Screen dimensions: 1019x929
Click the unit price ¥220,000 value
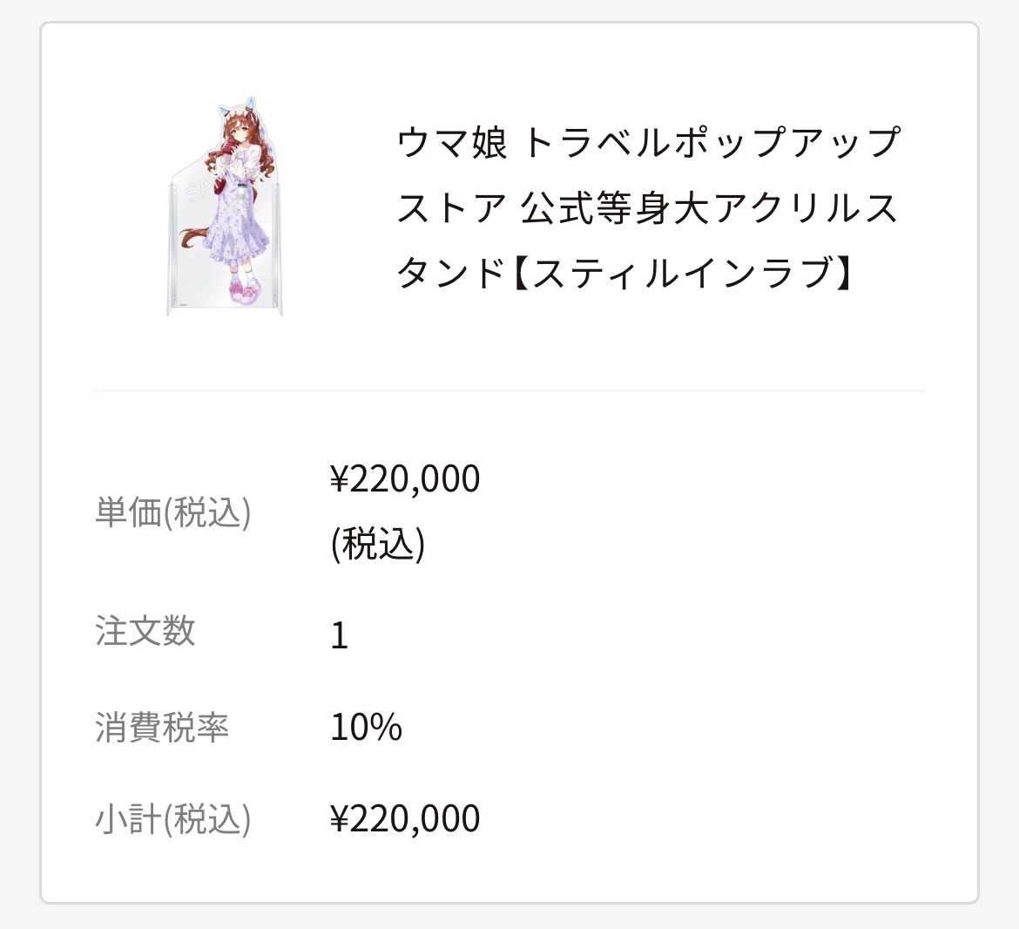405,479
